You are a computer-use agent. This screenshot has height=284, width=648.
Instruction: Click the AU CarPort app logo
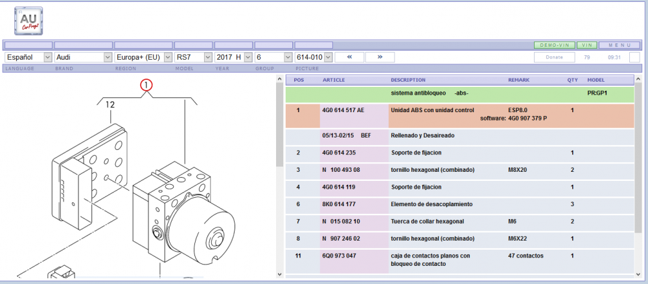pyautogui.click(x=28, y=21)
